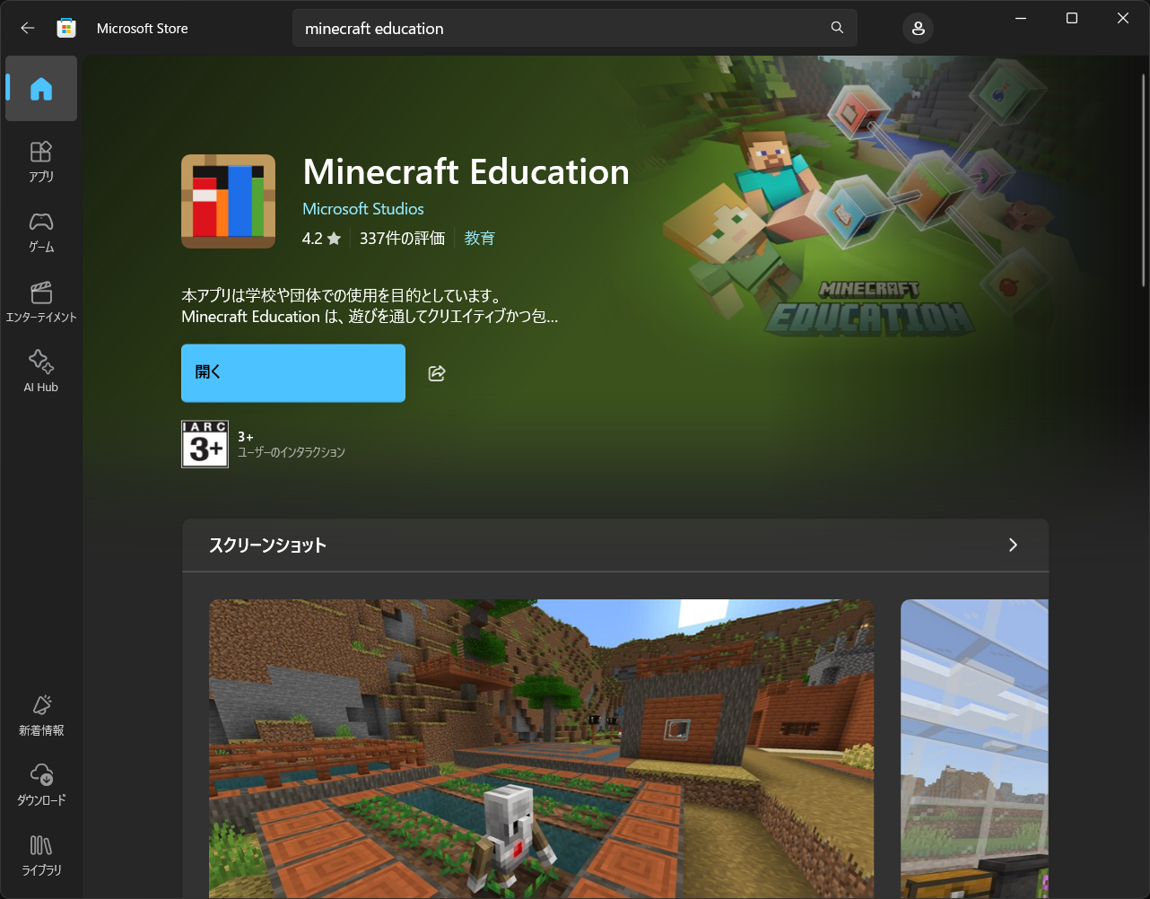Click the Minecraft Education title text
Viewport: 1150px width, 899px height.
(x=466, y=171)
